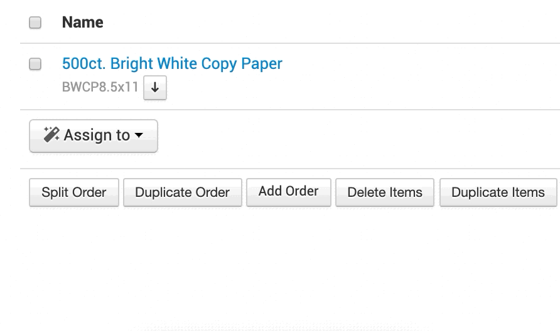
Task: Select Duplicate Items
Action: click(498, 192)
